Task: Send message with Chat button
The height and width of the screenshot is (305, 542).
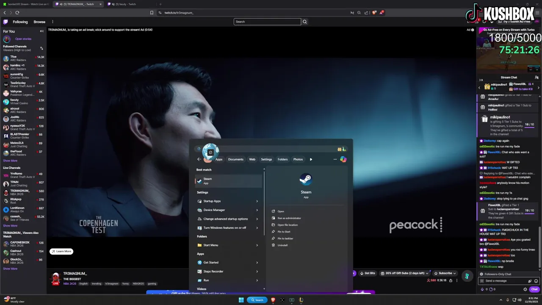Action: pyautogui.click(x=534, y=289)
